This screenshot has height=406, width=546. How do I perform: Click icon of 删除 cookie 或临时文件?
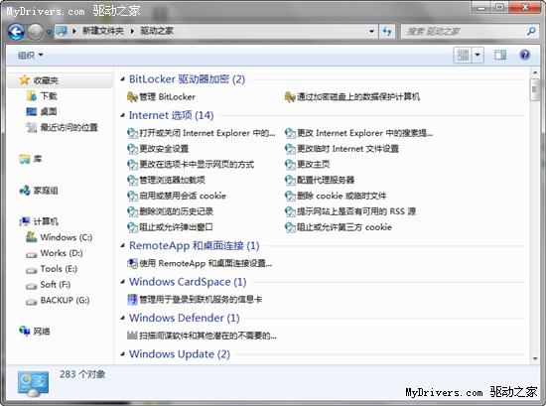290,196
